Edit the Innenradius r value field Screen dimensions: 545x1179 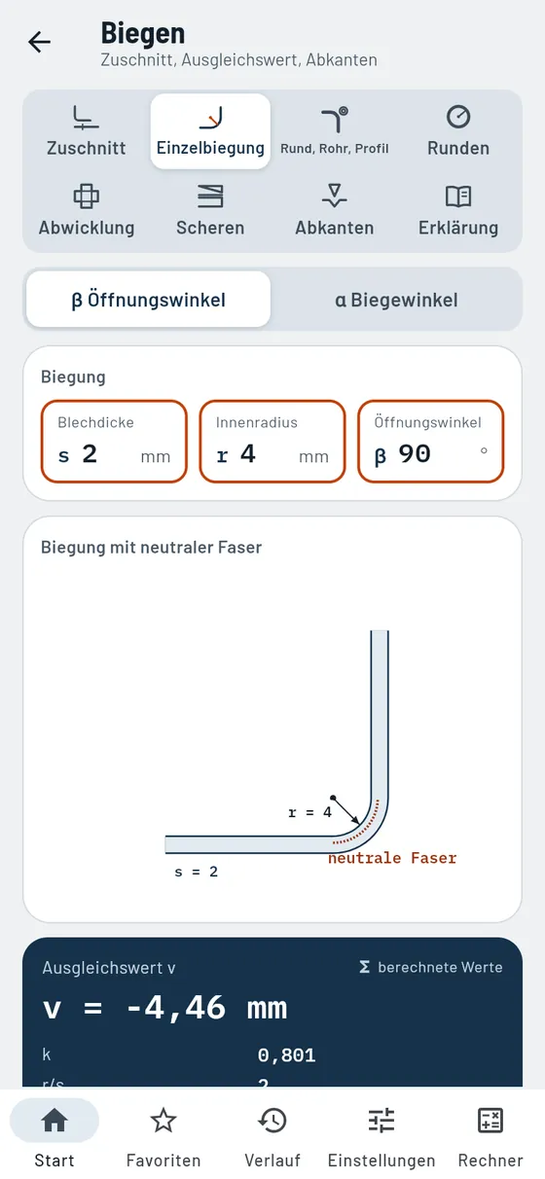click(272, 441)
